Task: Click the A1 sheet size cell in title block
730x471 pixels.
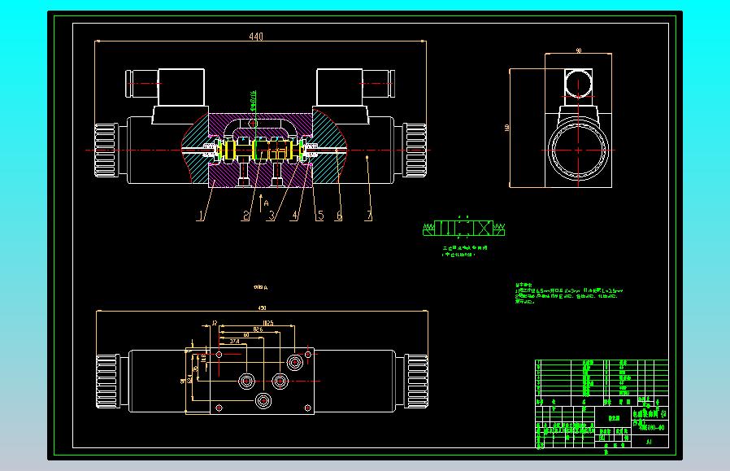Action: coord(650,442)
